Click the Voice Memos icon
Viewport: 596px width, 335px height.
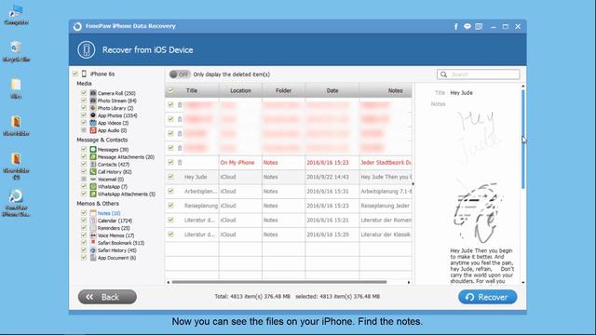pyautogui.click(x=93, y=235)
